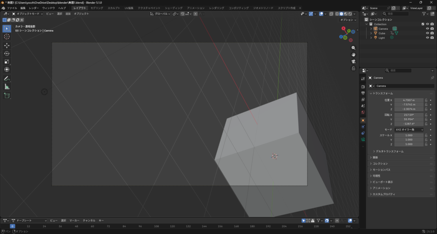Image resolution: width=437 pixels, height=234 pixels.
Task: Open the ファイル menu
Action: click(12, 8)
